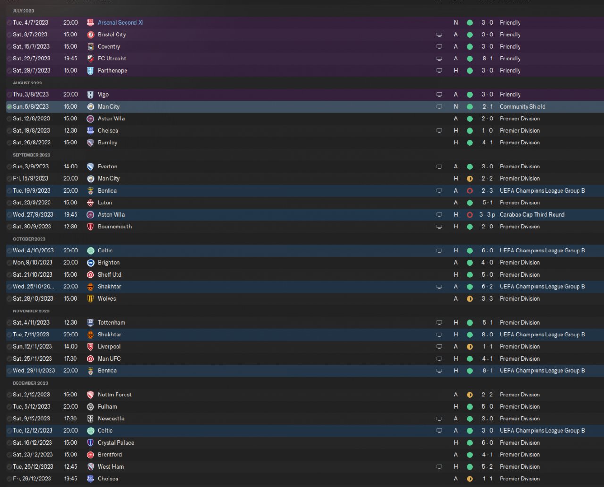This screenshot has height=487, width=604.
Task: Click TV icon on the Man UFC fixture
Action: (439, 359)
